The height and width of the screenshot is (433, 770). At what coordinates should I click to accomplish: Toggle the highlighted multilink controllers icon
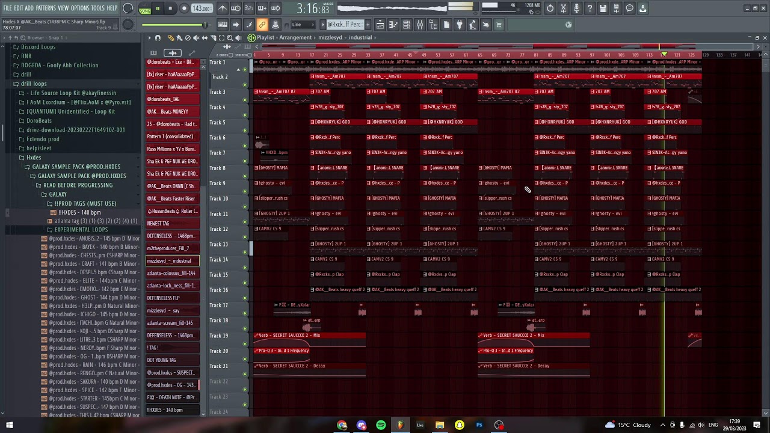[x=262, y=25]
